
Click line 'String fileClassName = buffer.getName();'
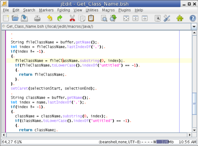(x=55, y=42)
